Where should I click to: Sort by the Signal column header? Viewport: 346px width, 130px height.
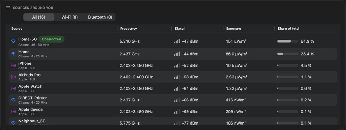[x=180, y=29]
